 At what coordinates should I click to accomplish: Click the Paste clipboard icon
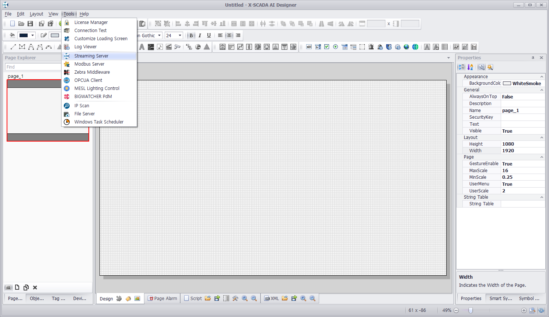(x=142, y=24)
